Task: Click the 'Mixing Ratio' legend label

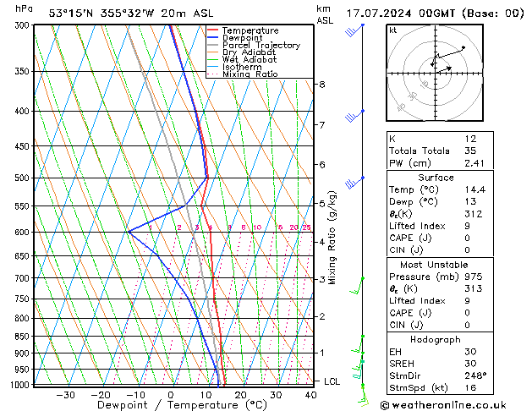Action: [250, 74]
